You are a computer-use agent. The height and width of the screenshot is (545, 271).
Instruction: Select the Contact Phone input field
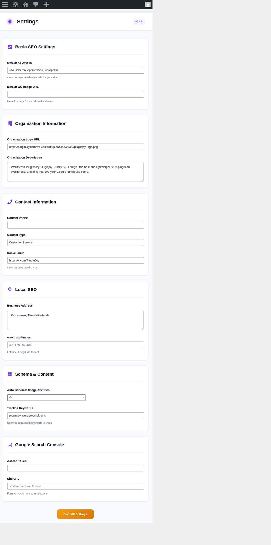click(75, 225)
